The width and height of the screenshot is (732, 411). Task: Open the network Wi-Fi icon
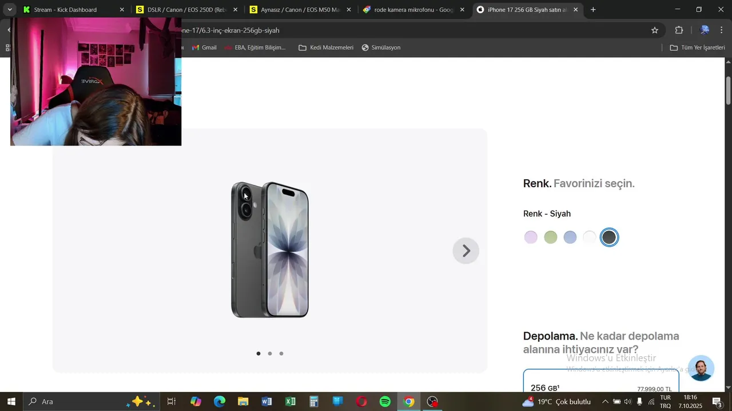click(x=651, y=402)
